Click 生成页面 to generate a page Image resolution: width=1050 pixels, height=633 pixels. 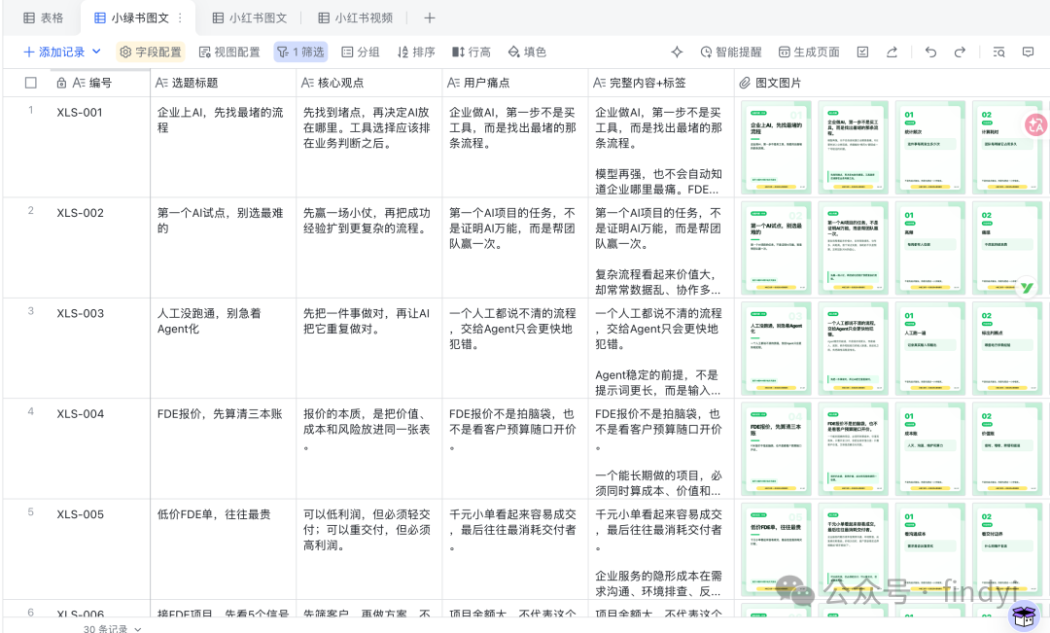click(809, 53)
